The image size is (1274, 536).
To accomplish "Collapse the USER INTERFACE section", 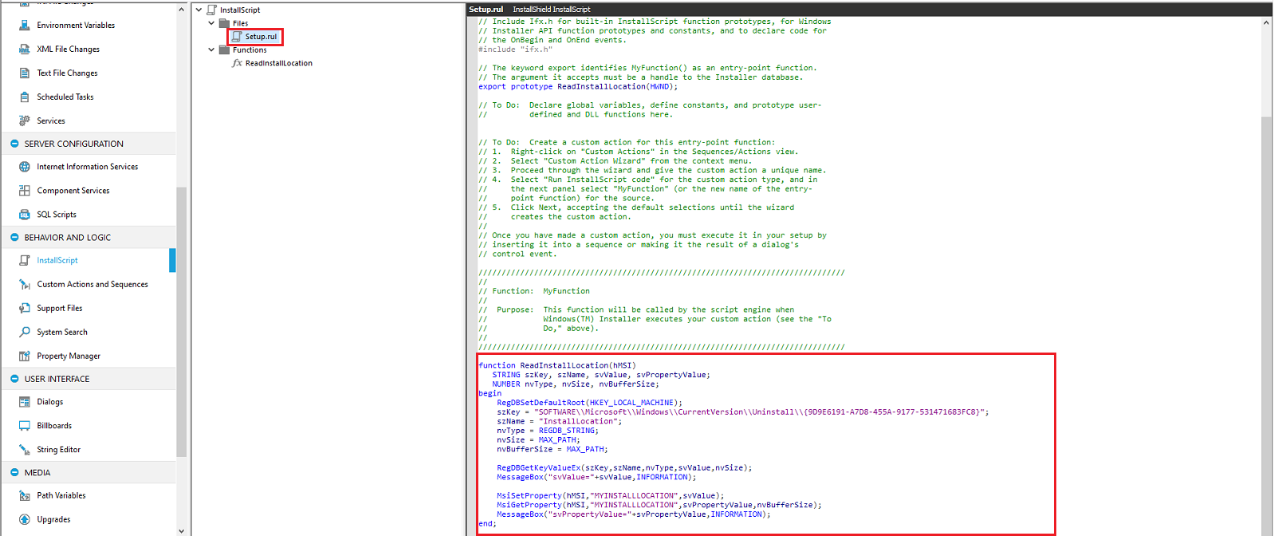I will coord(14,379).
